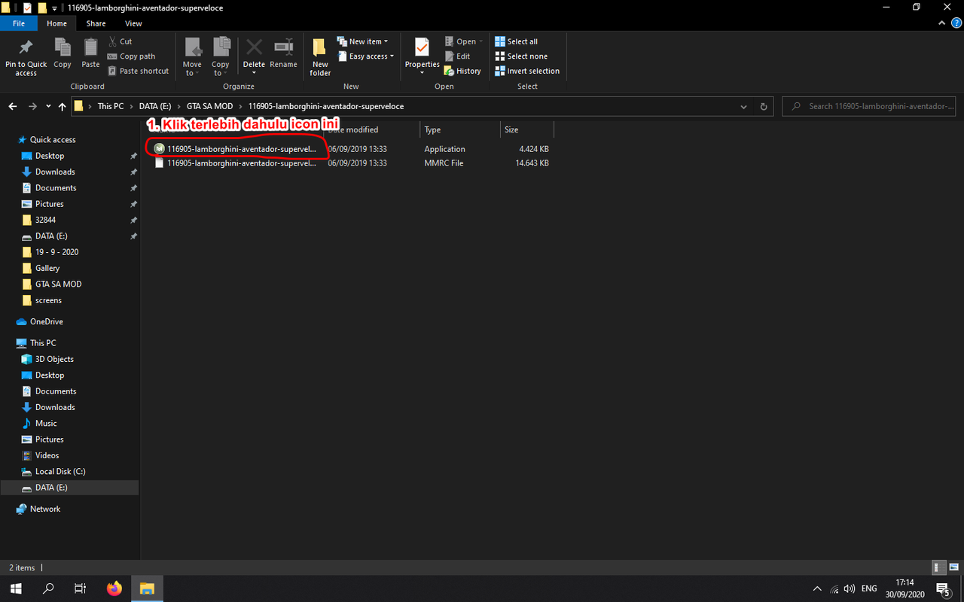Open GTA SA MOD in sidebar
Viewport: 964px width, 602px height.
(x=58, y=284)
